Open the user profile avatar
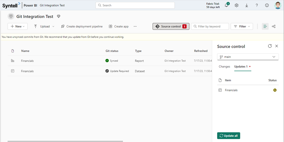284x142 pixels. 278,5
